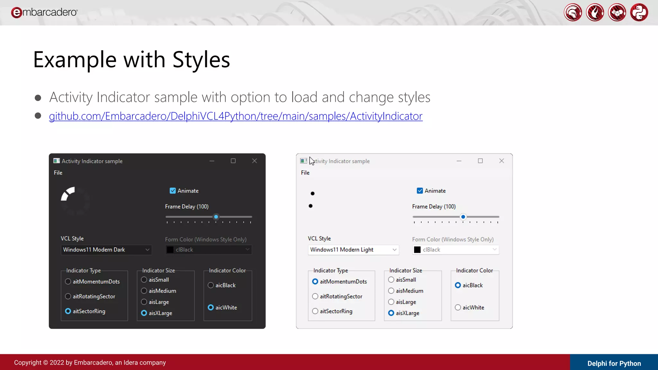Open File menu in light window
The image size is (658, 370).
[x=305, y=173]
